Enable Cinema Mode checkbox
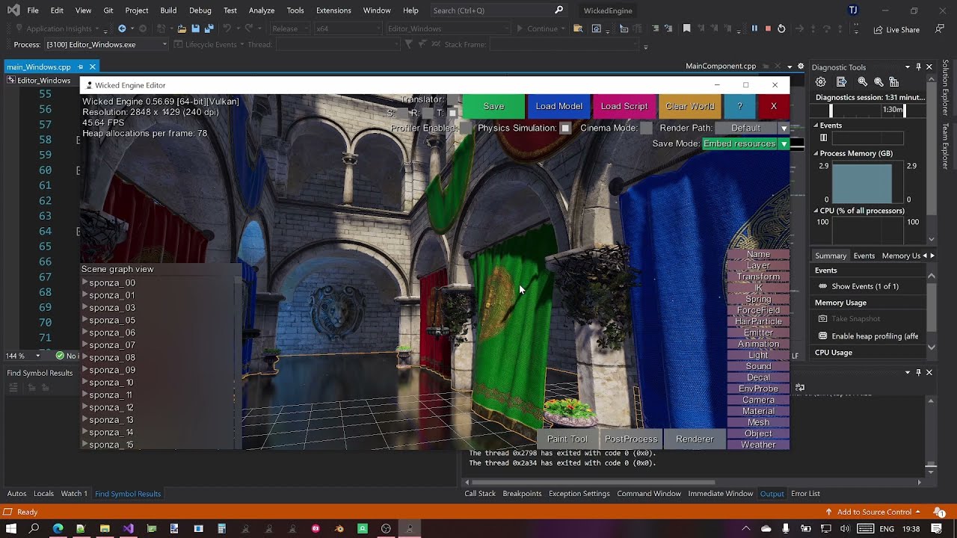The width and height of the screenshot is (957, 538). pyautogui.click(x=646, y=129)
